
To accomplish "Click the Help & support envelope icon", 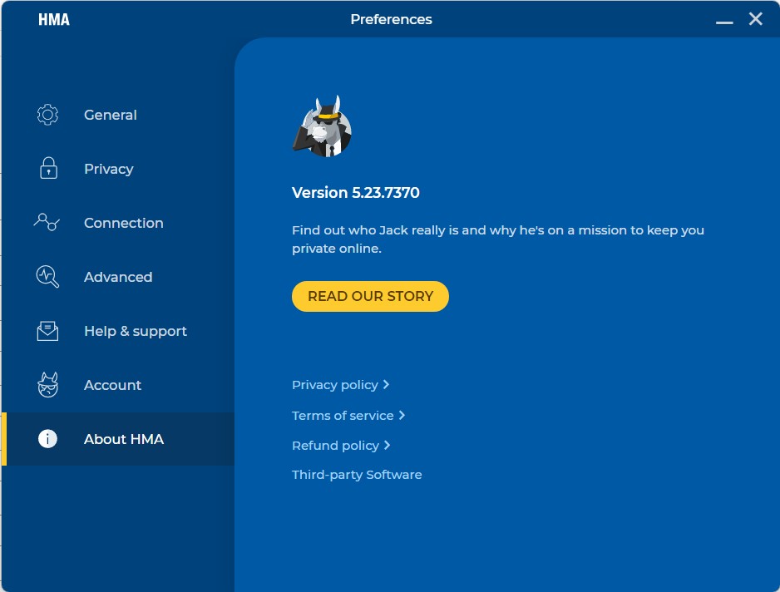I will click(x=47, y=331).
